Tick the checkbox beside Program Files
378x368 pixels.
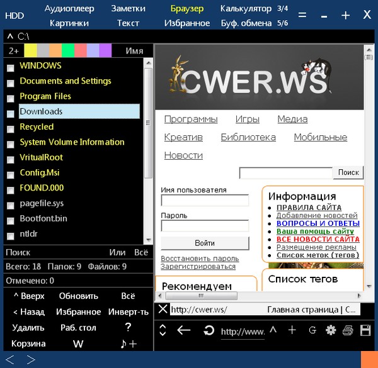tap(10, 98)
